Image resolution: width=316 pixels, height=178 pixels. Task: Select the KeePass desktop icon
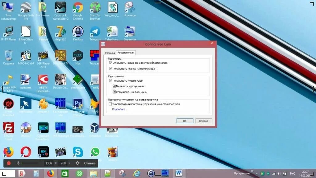coord(78,33)
